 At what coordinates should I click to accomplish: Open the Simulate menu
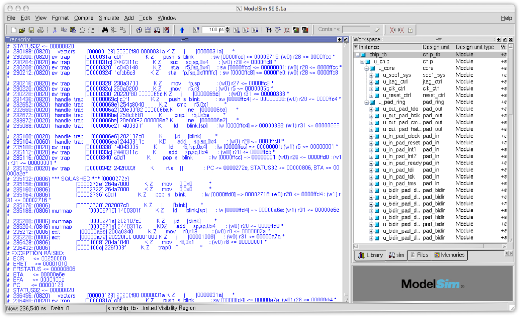point(109,18)
